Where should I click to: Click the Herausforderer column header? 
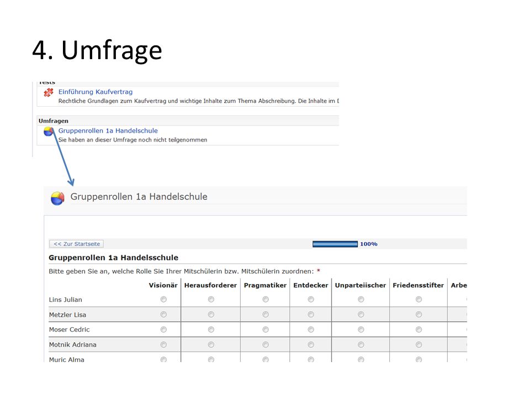point(210,285)
